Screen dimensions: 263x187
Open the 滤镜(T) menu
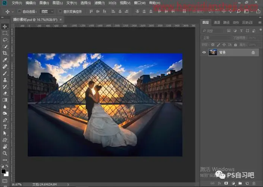100,3
